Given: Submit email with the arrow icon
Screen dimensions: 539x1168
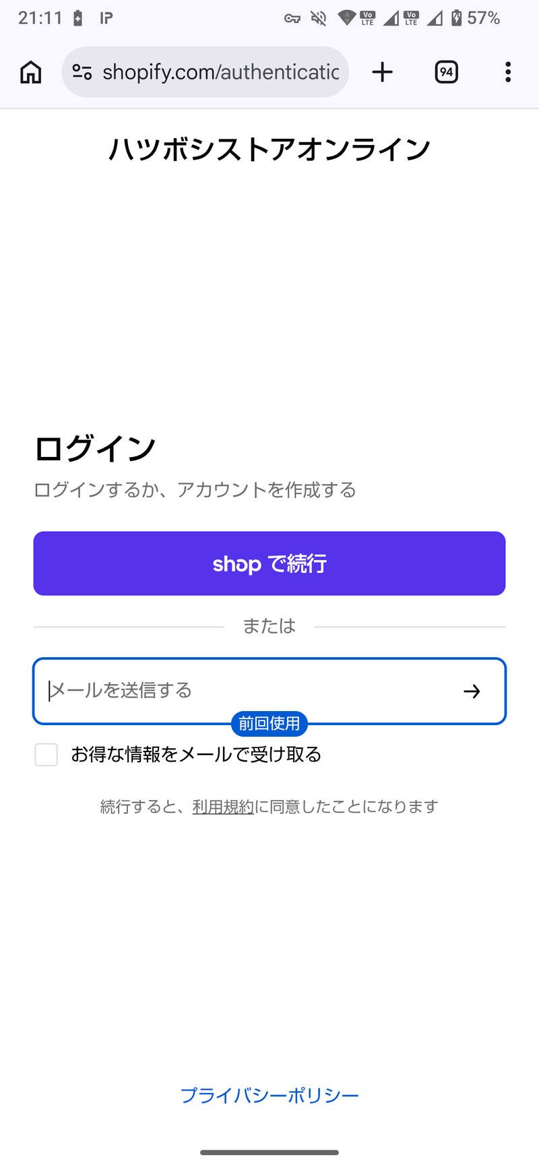Looking at the screenshot, I should pyautogui.click(x=472, y=691).
